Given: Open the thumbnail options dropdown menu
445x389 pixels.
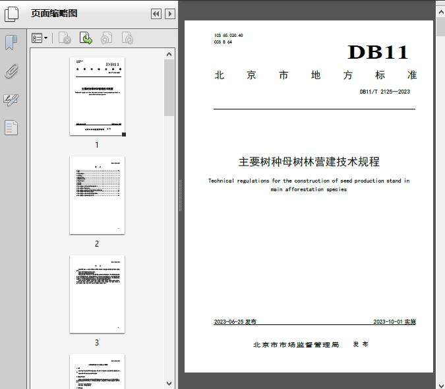Looking at the screenshot, I should [x=40, y=38].
